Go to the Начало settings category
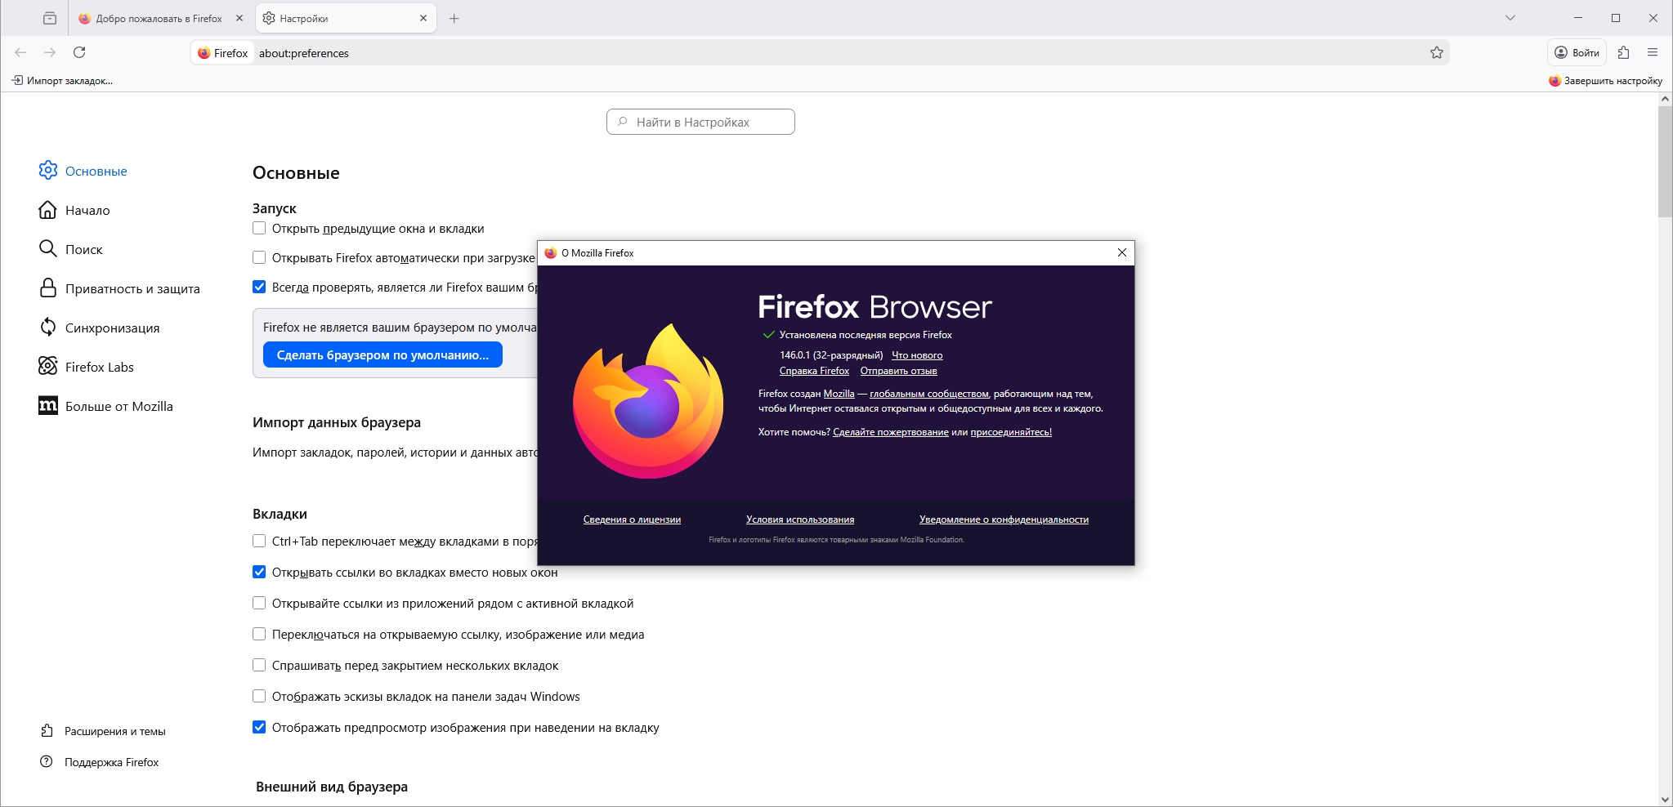This screenshot has height=807, width=1673. [x=74, y=210]
